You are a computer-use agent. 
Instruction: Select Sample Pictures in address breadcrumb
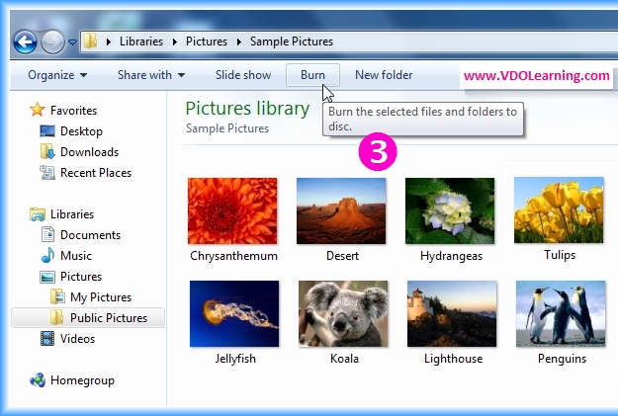coord(292,42)
